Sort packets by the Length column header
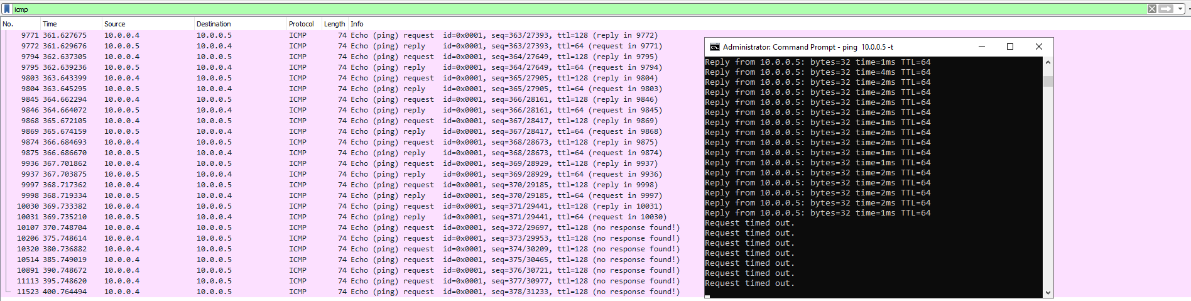This screenshot has height=301, width=1191. (x=335, y=24)
